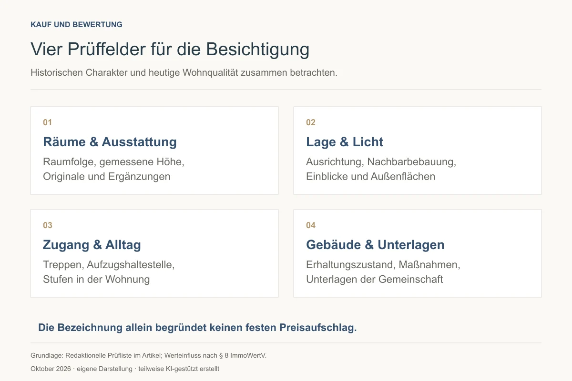Click the statement about 'keinen festen Preisaufschlag'
The height and width of the screenshot is (381, 572).
coord(197,328)
